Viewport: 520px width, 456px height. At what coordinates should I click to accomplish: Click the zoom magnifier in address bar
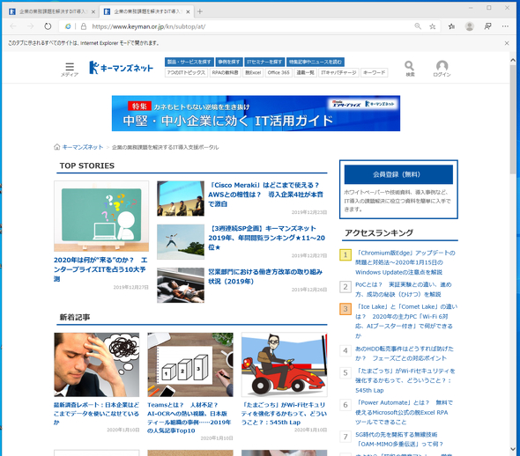[418, 26]
